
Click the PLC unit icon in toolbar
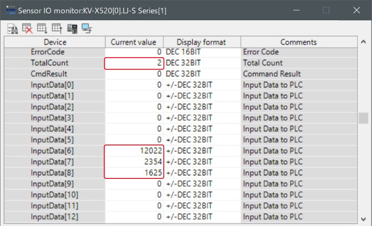[x=72, y=28]
